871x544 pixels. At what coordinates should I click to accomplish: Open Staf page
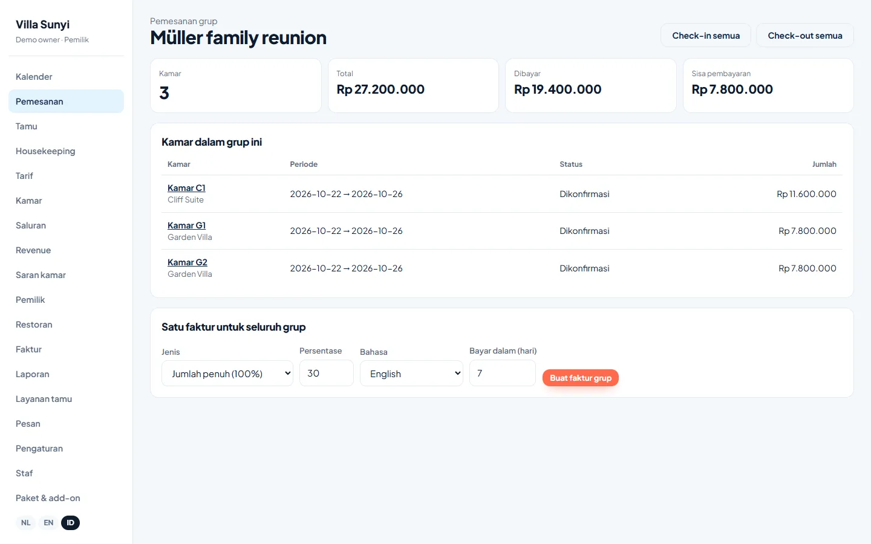click(66, 473)
